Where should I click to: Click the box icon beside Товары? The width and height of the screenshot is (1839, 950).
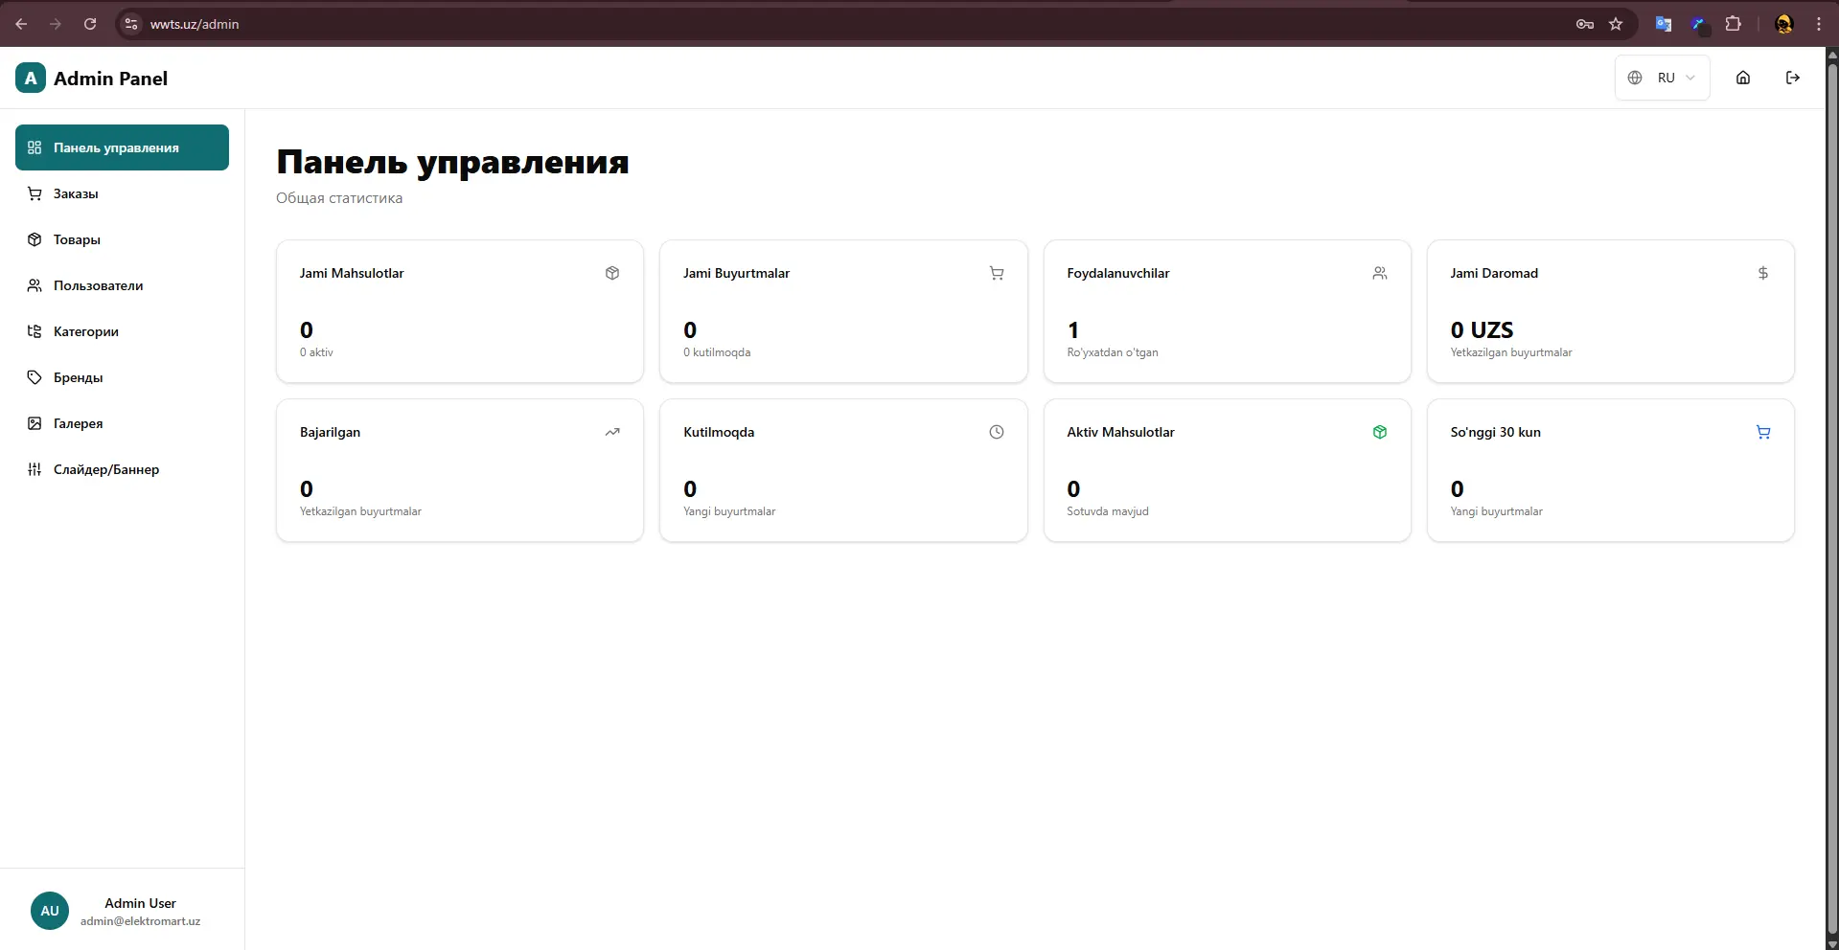pos(34,239)
